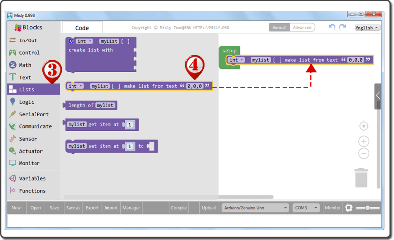394x240 pixels.
Task: Click the New button
Action: (16, 208)
